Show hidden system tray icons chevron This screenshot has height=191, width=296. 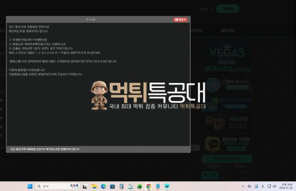(243, 186)
